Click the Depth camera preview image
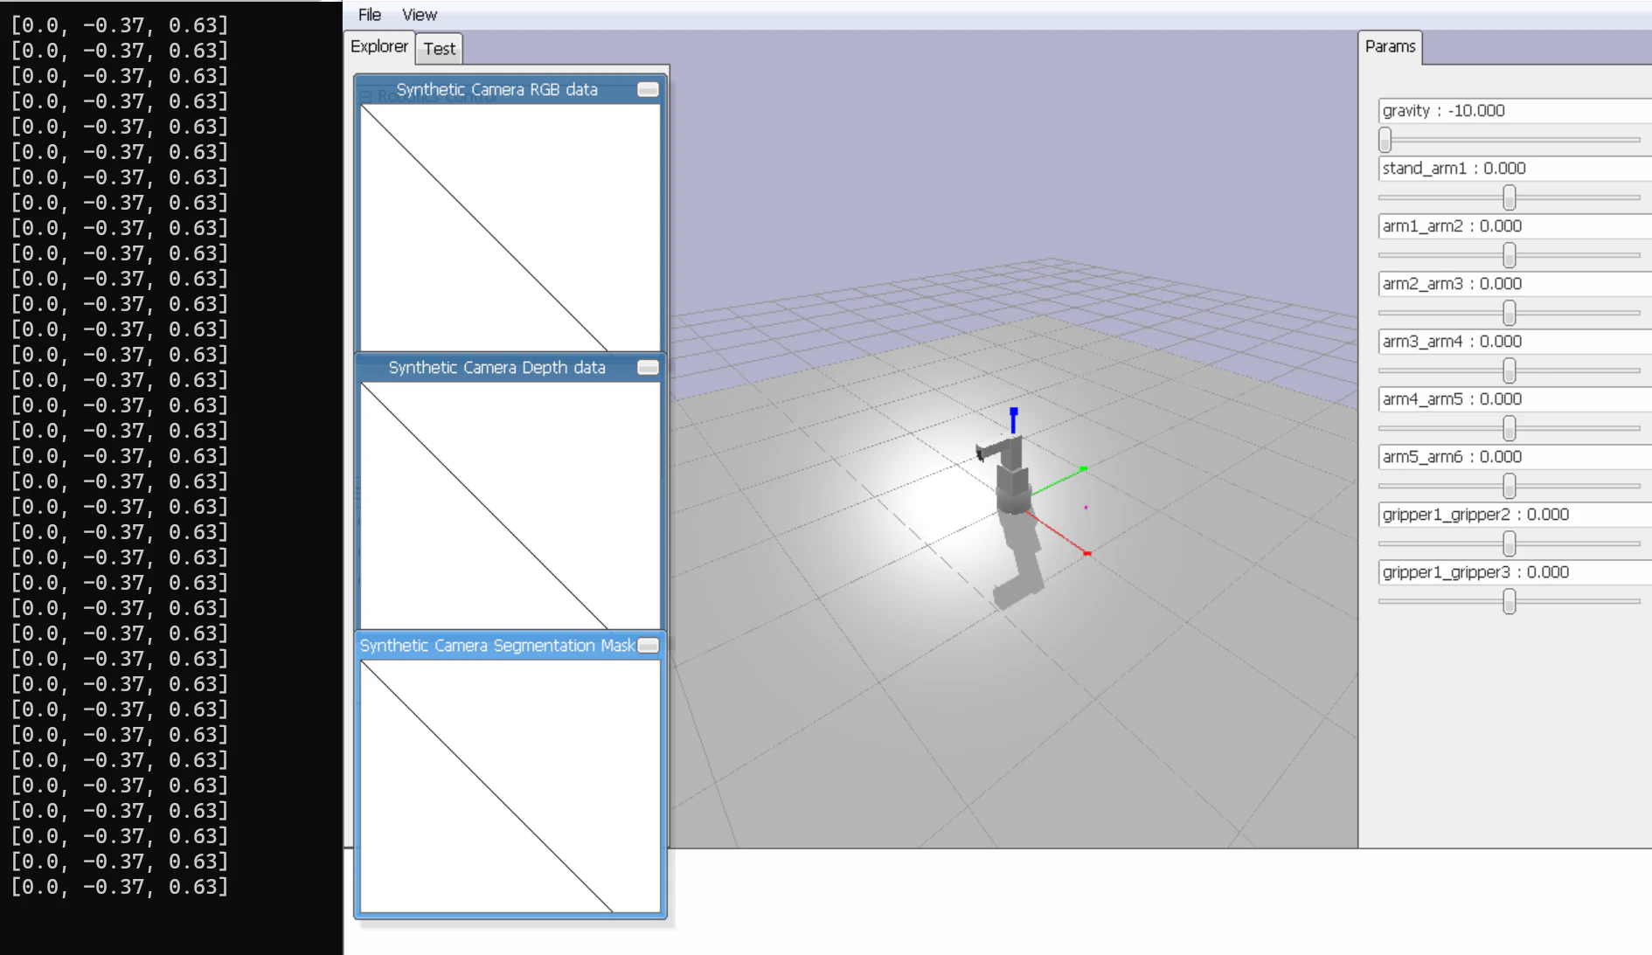Image resolution: width=1652 pixels, height=955 pixels. tap(510, 505)
